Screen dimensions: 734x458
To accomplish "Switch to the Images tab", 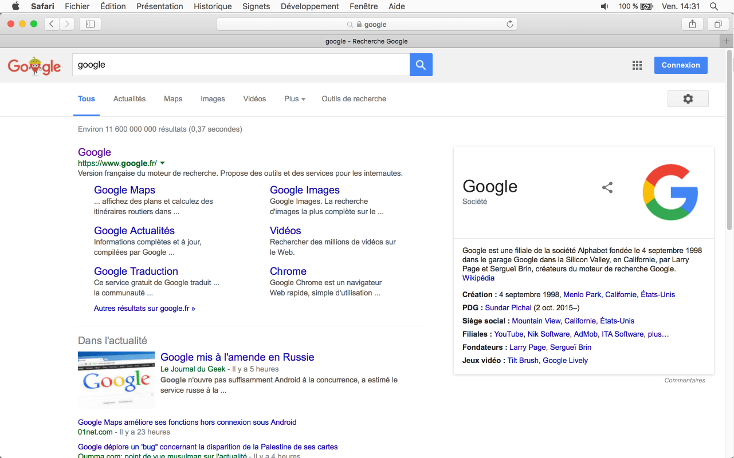I will click(213, 98).
